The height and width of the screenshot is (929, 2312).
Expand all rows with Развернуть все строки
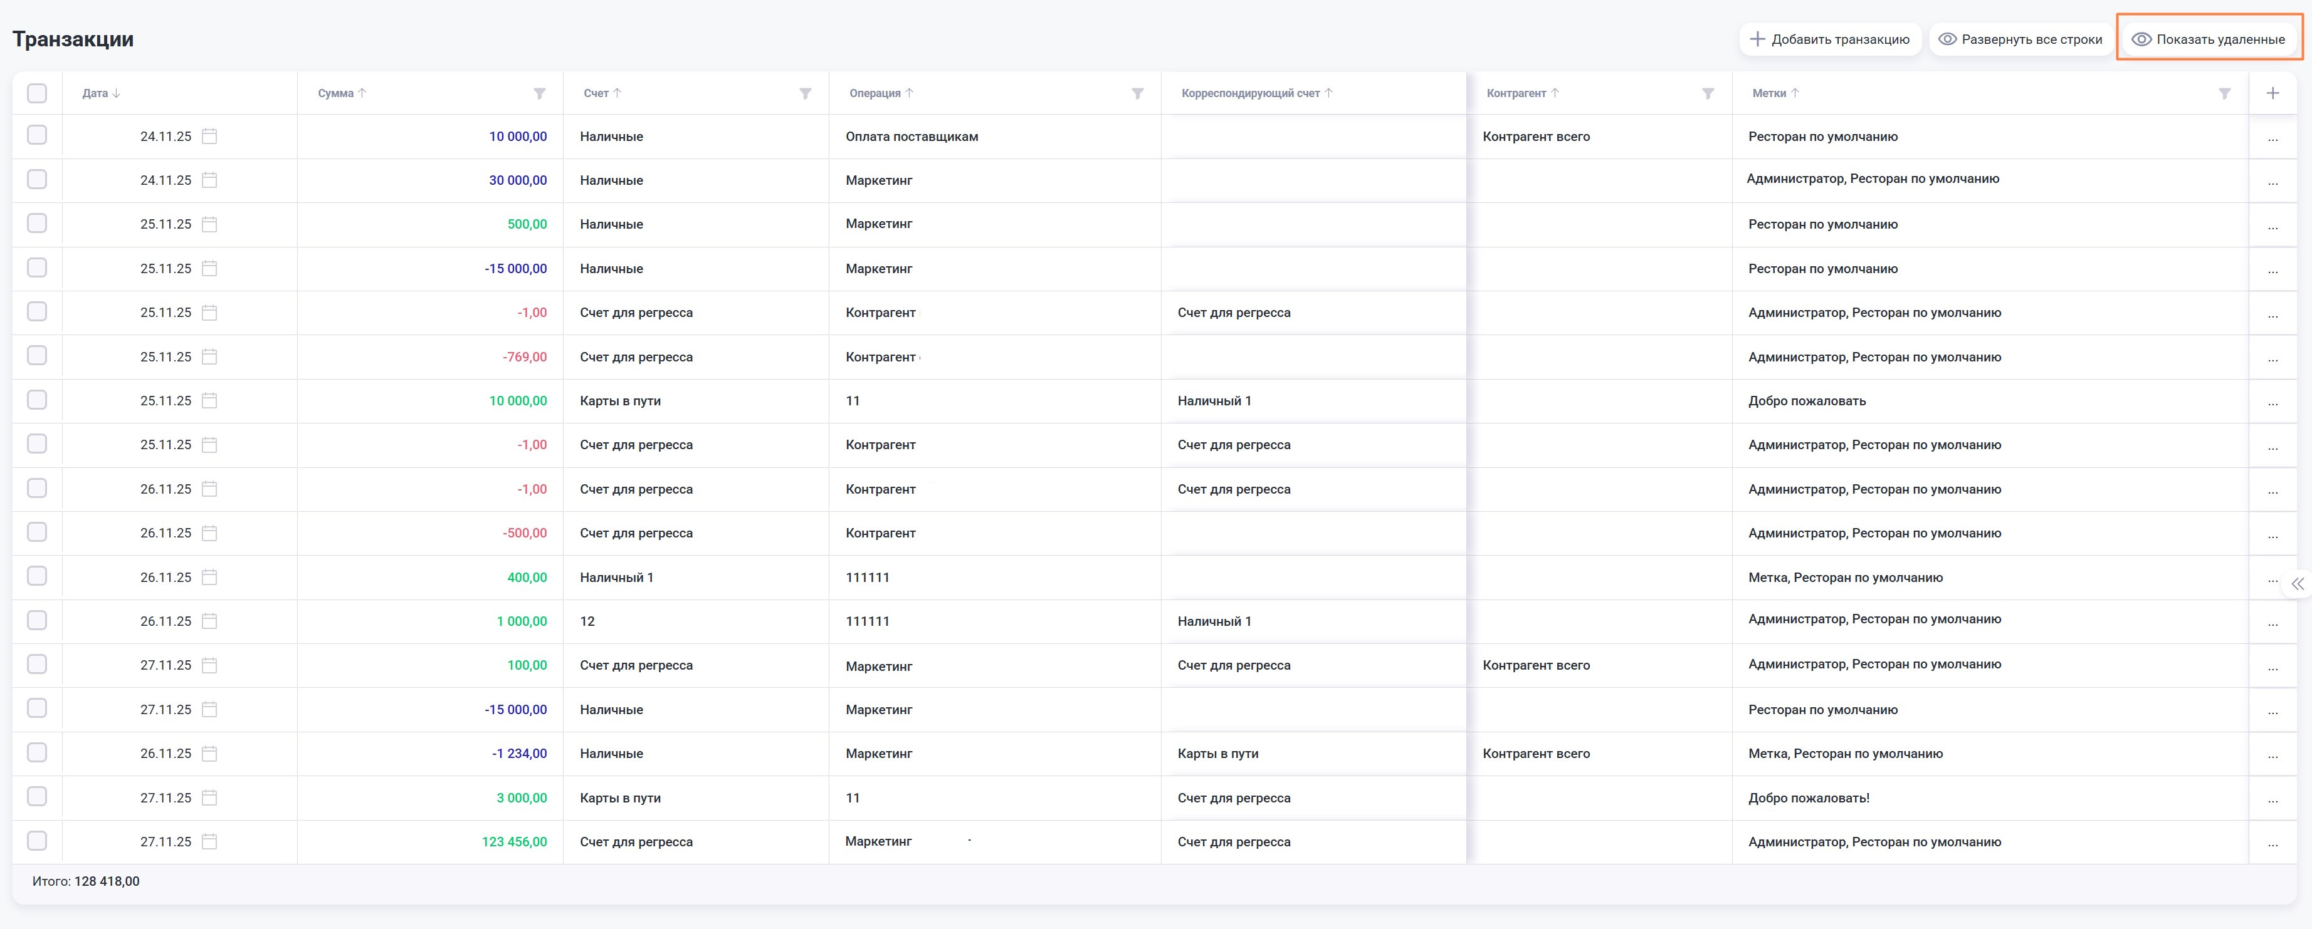coord(2019,39)
